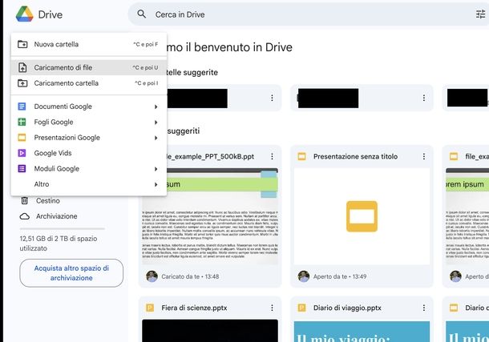This screenshot has width=489, height=342.
Task: Click the Archiviazione cloud icon
Action: click(x=25, y=216)
